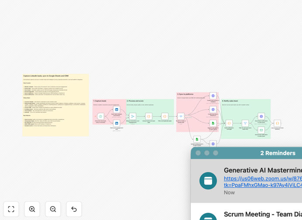
Task: Open the us06web.zoom.us meeting link
Action: pos(263,179)
